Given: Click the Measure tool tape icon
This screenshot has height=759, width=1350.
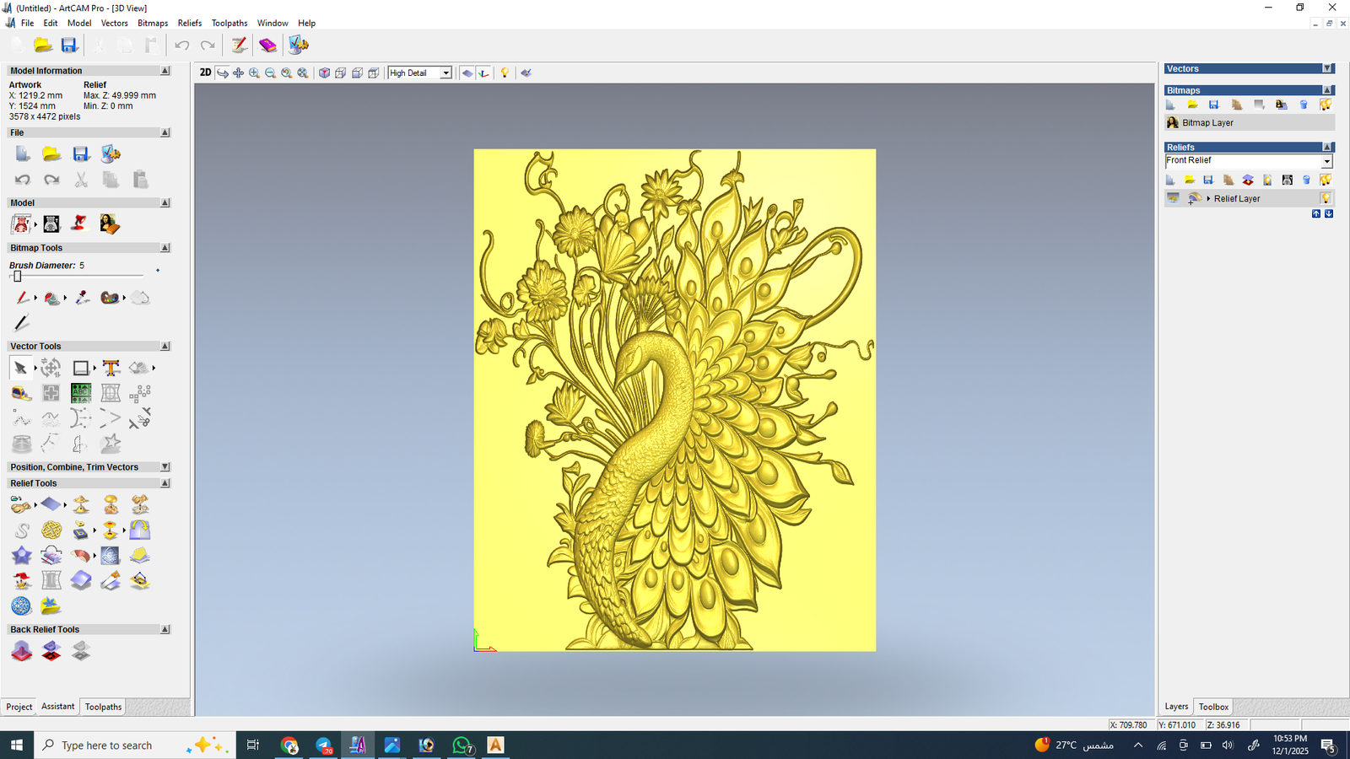Looking at the screenshot, I should [x=21, y=393].
